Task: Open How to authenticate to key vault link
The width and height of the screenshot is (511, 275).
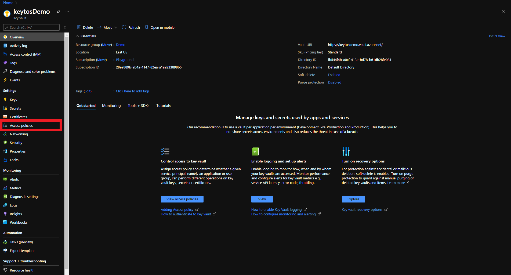Action: pyautogui.click(x=188, y=214)
